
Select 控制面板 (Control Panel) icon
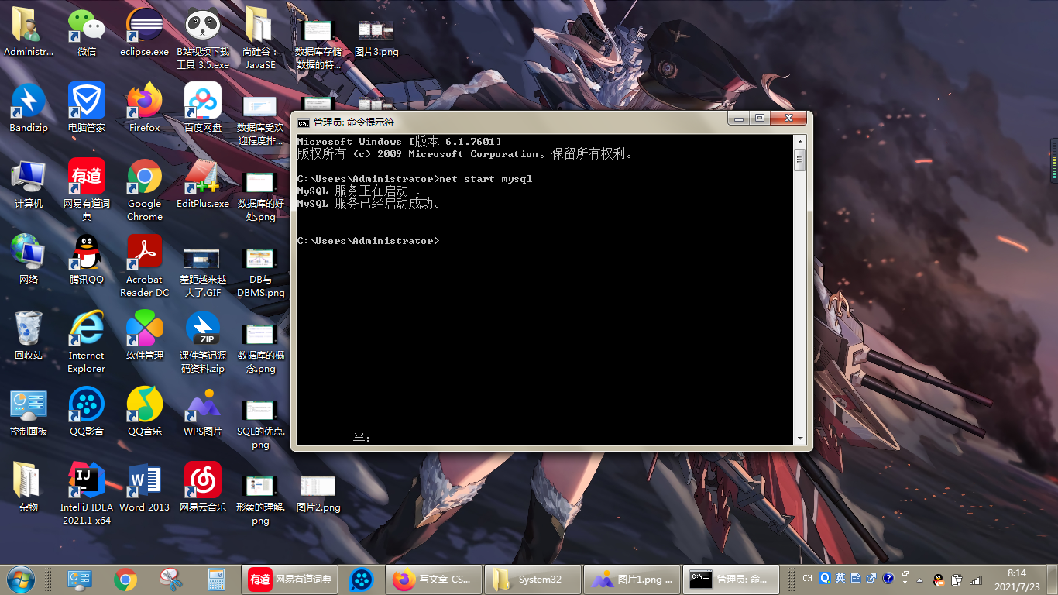pyautogui.click(x=29, y=412)
